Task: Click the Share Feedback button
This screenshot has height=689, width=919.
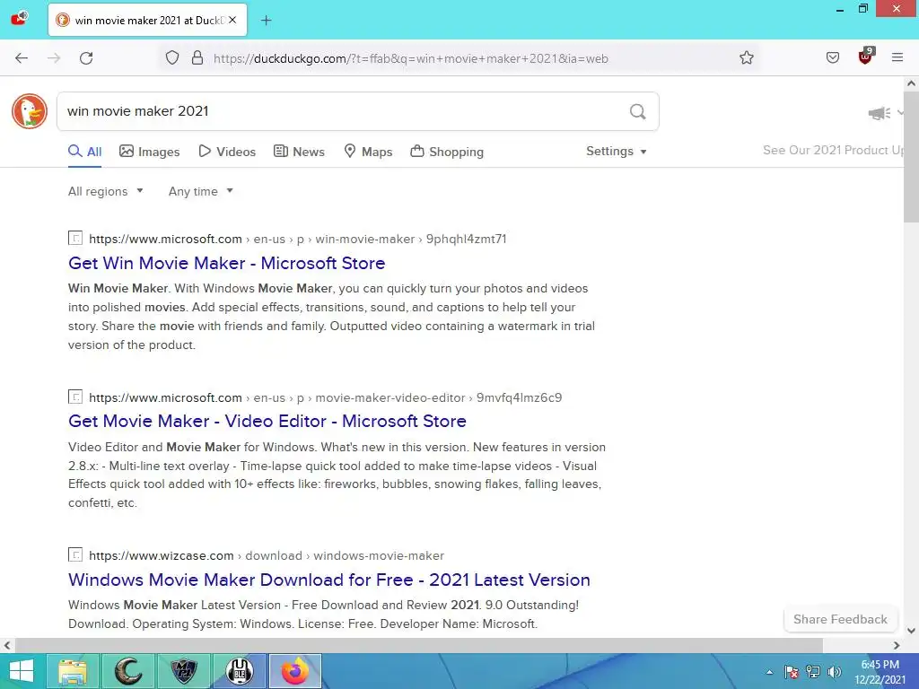Action: [x=840, y=619]
